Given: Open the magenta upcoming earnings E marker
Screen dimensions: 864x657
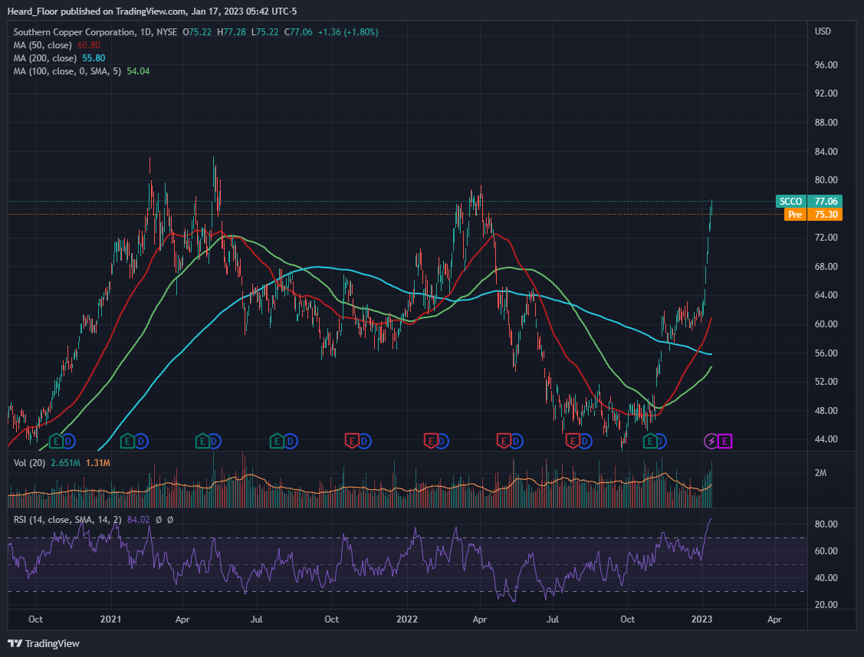Looking at the screenshot, I should [725, 441].
